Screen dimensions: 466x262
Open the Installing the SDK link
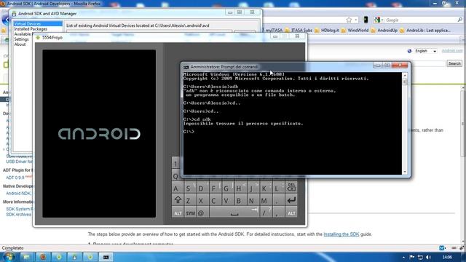click(x=341, y=234)
